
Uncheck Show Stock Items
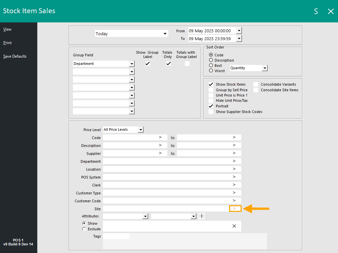pyautogui.click(x=211, y=84)
